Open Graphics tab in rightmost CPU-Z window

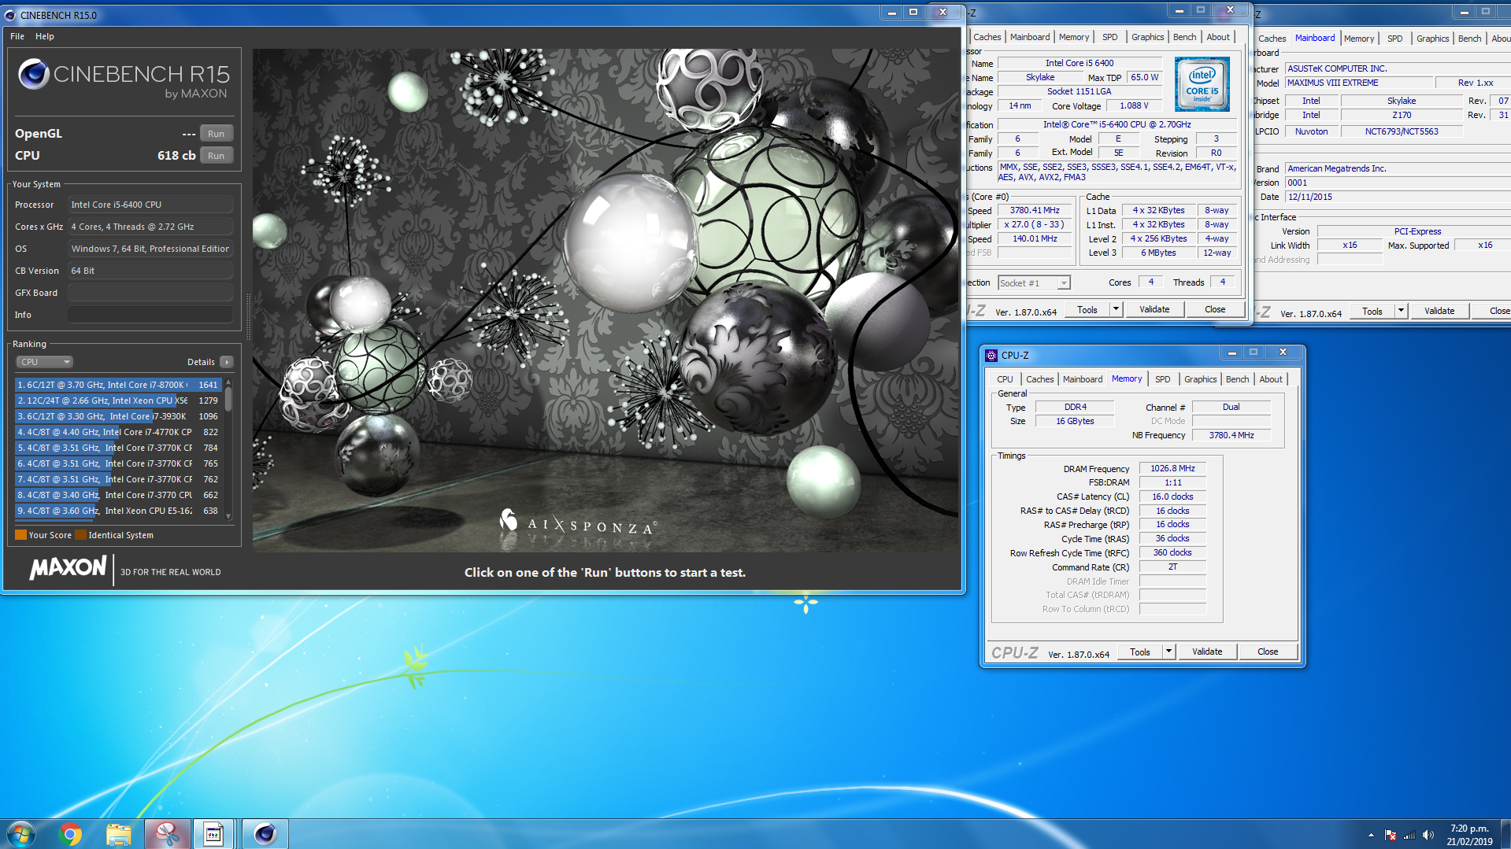(x=1432, y=39)
